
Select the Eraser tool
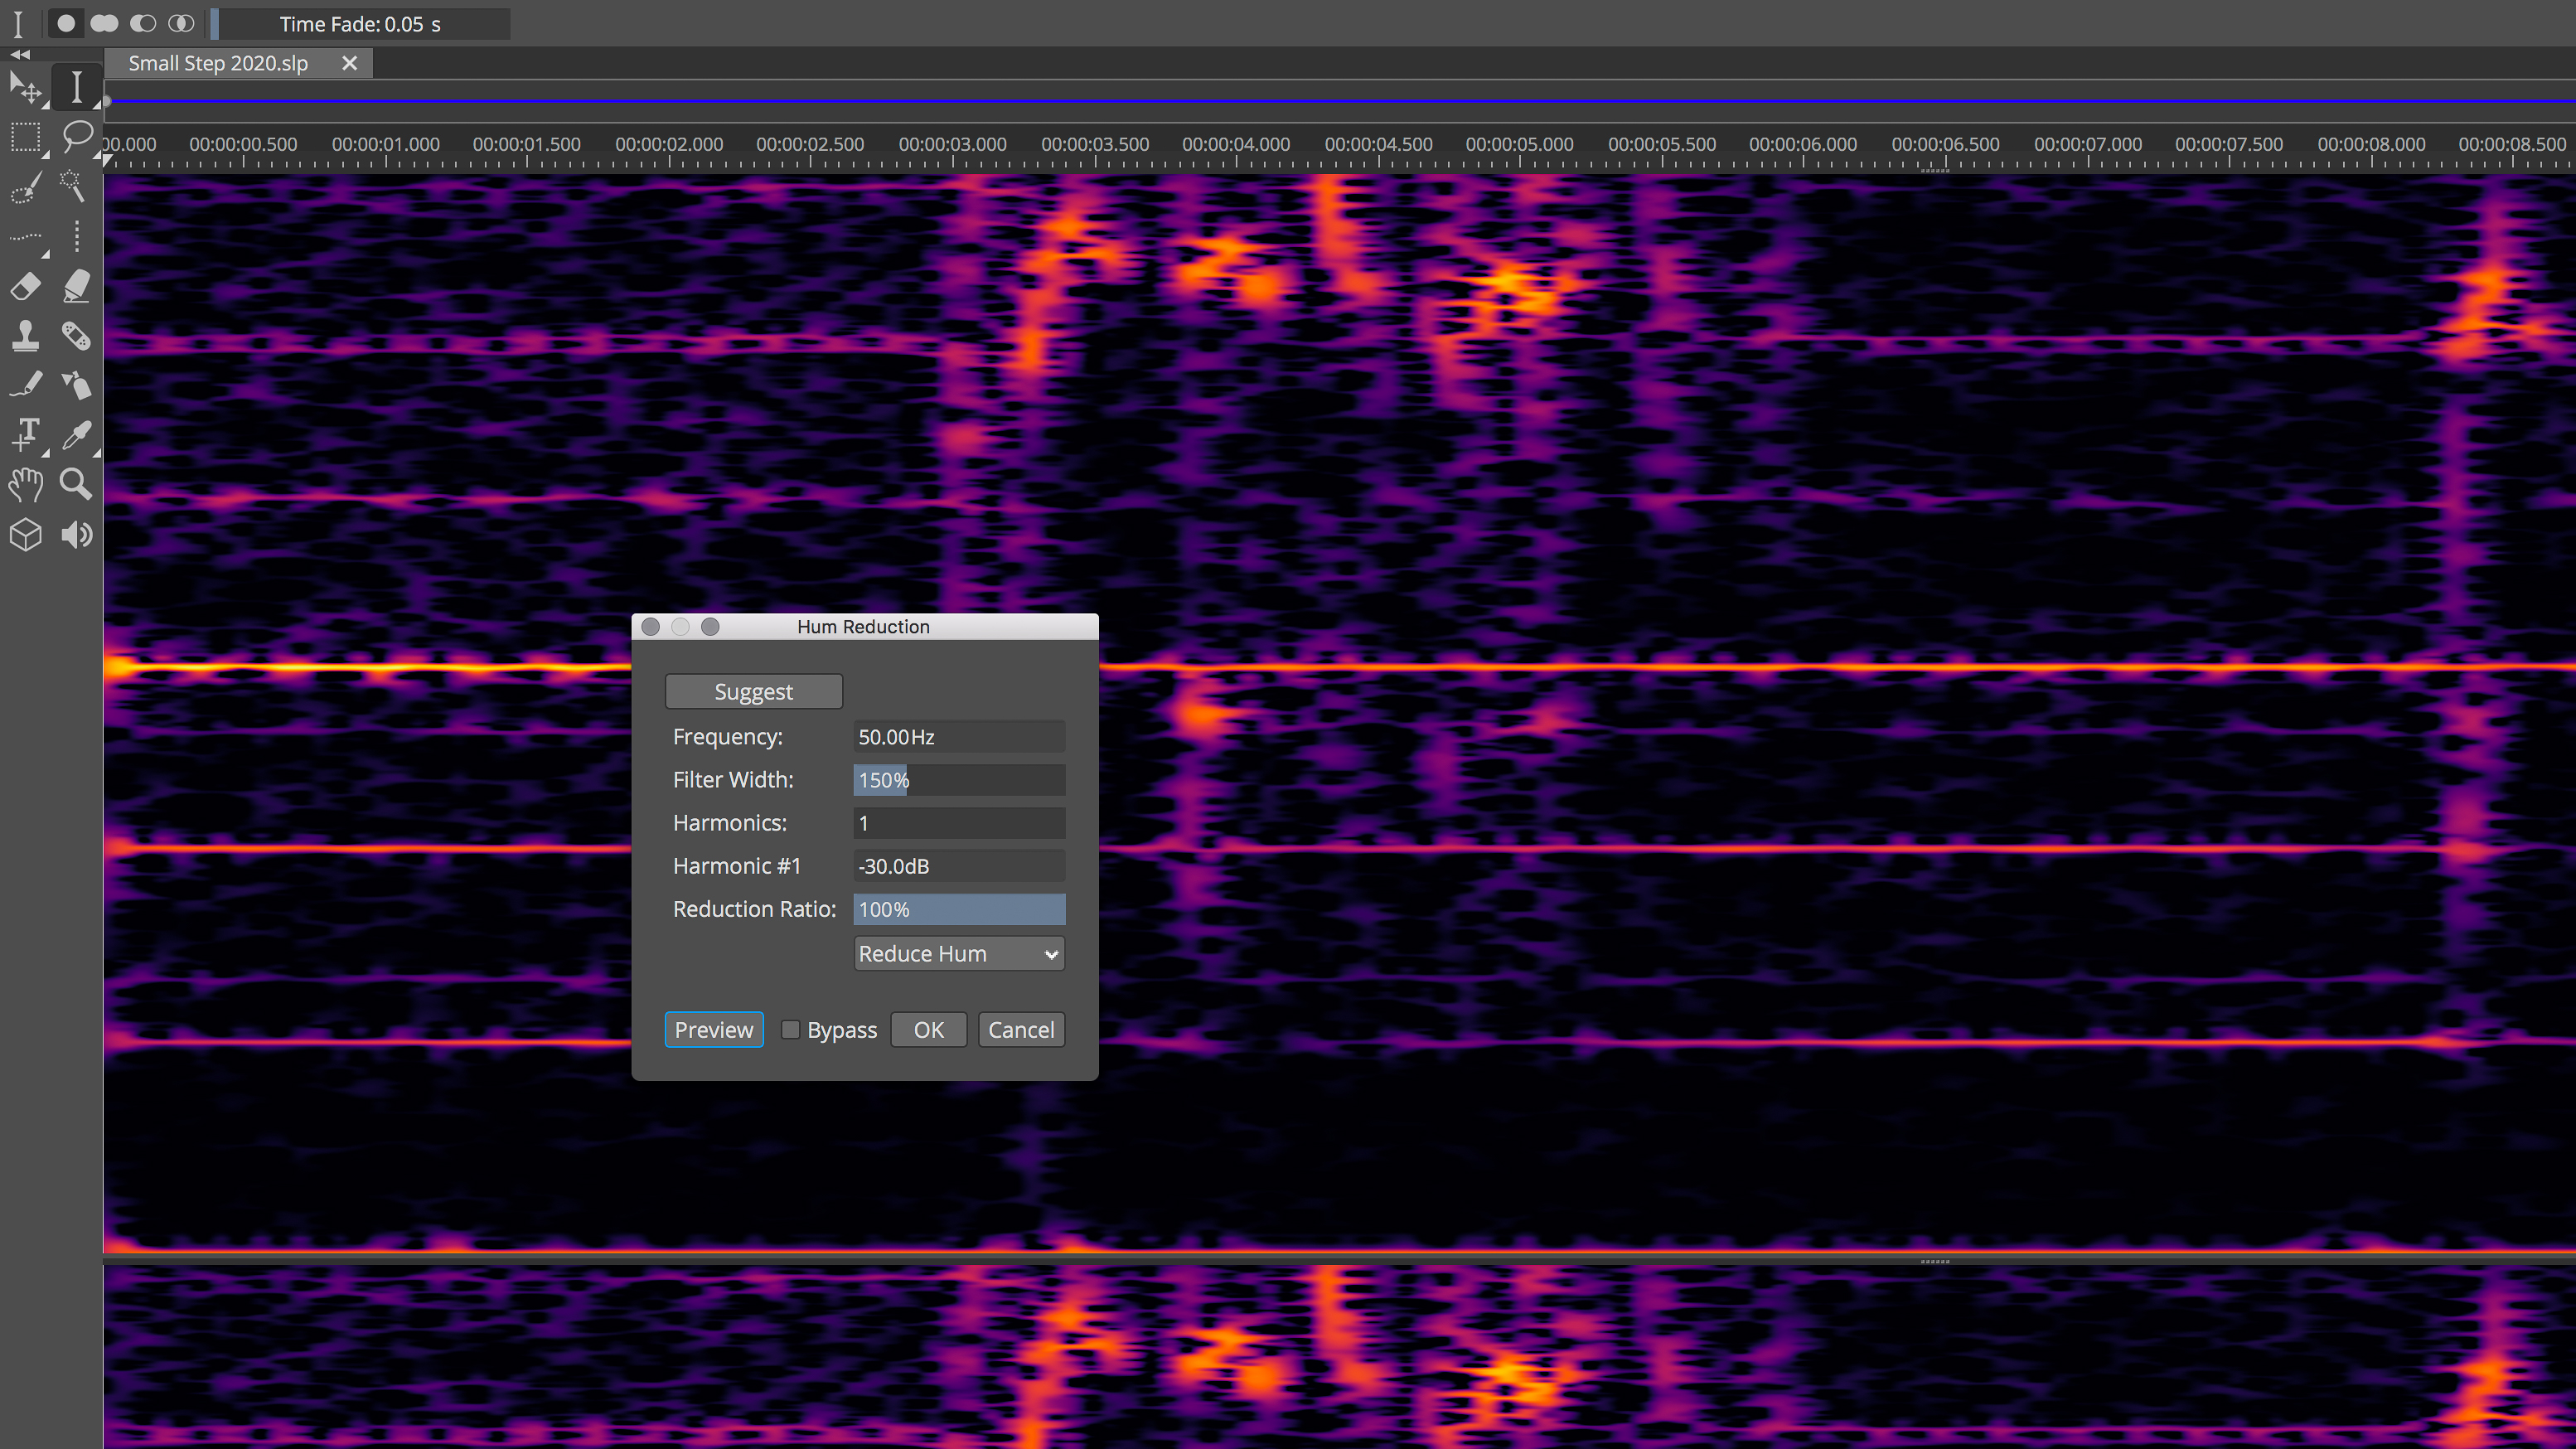[27, 287]
